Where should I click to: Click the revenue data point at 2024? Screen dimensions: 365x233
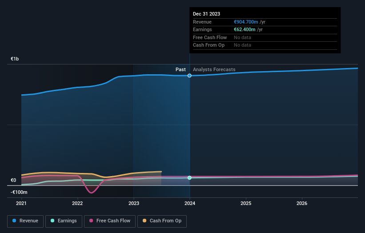coord(189,76)
